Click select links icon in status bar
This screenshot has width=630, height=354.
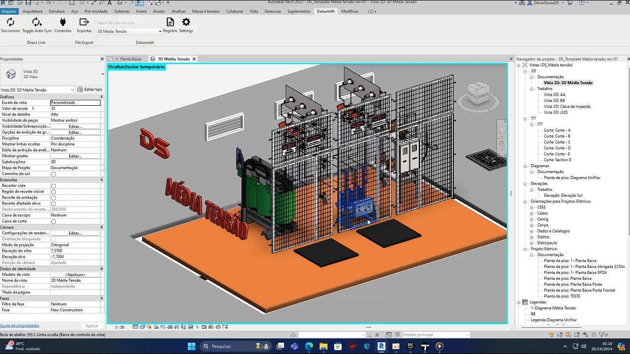pos(551,335)
